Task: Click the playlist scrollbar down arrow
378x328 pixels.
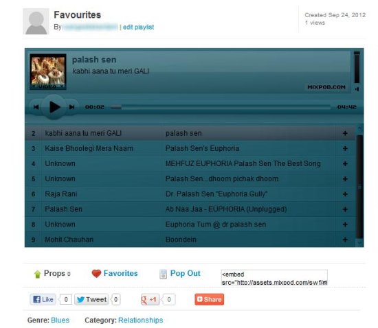Action: point(359,243)
